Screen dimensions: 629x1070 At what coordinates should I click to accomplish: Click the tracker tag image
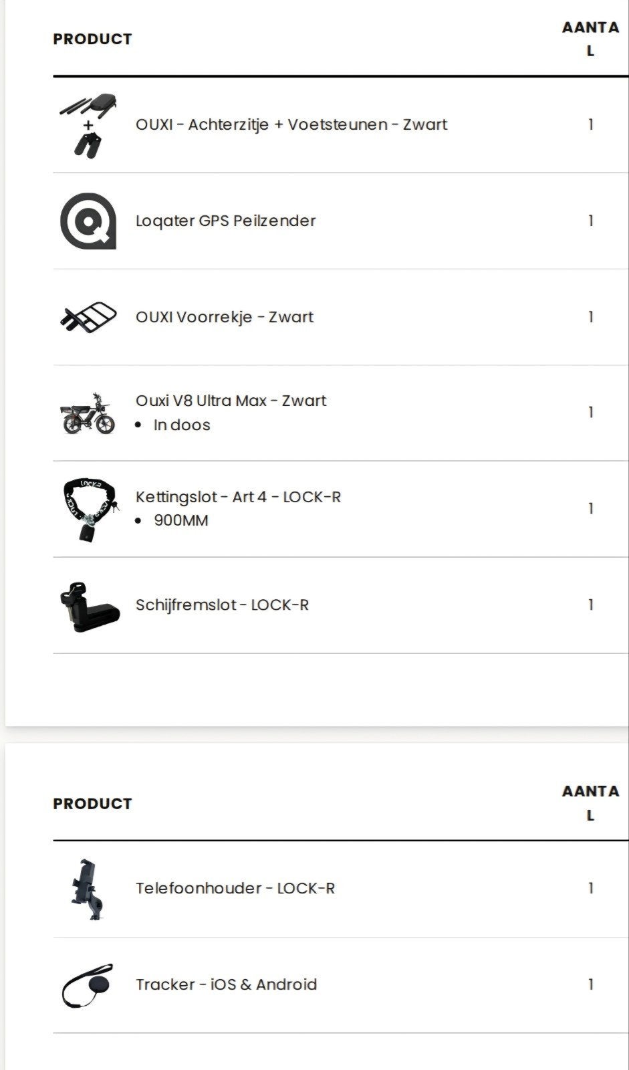click(88, 985)
